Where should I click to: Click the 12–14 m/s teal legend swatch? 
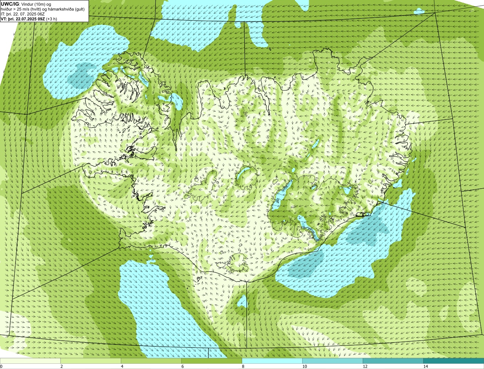[x=393, y=361]
